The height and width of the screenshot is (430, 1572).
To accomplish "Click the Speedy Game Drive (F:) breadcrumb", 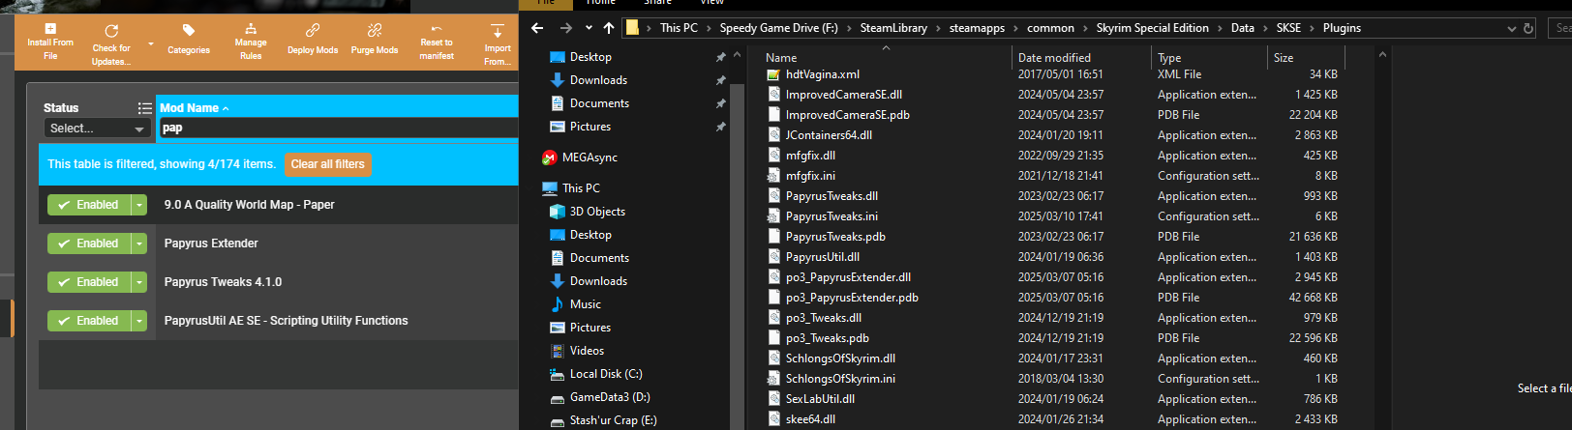I will click(x=778, y=28).
